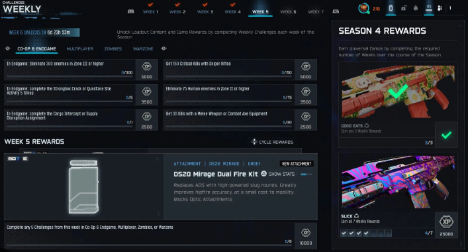Click the 25000 XP icon for Slick
Viewport: 468px width, 252px height.
447,221
